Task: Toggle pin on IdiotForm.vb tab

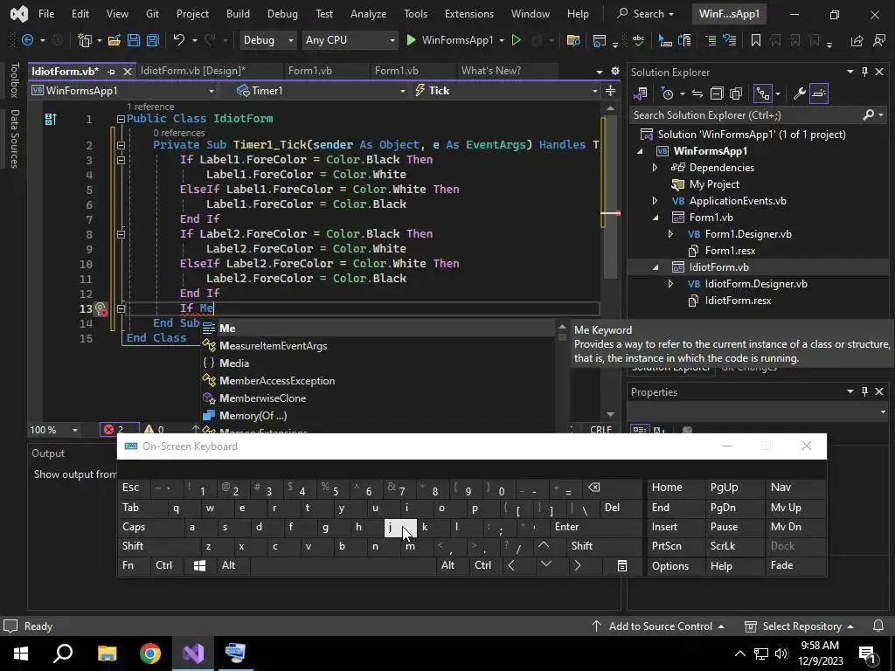Action: (111, 72)
